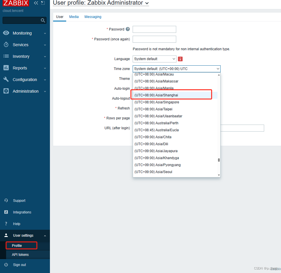
Task: Focus the Password (once again) field
Action: click(154, 39)
